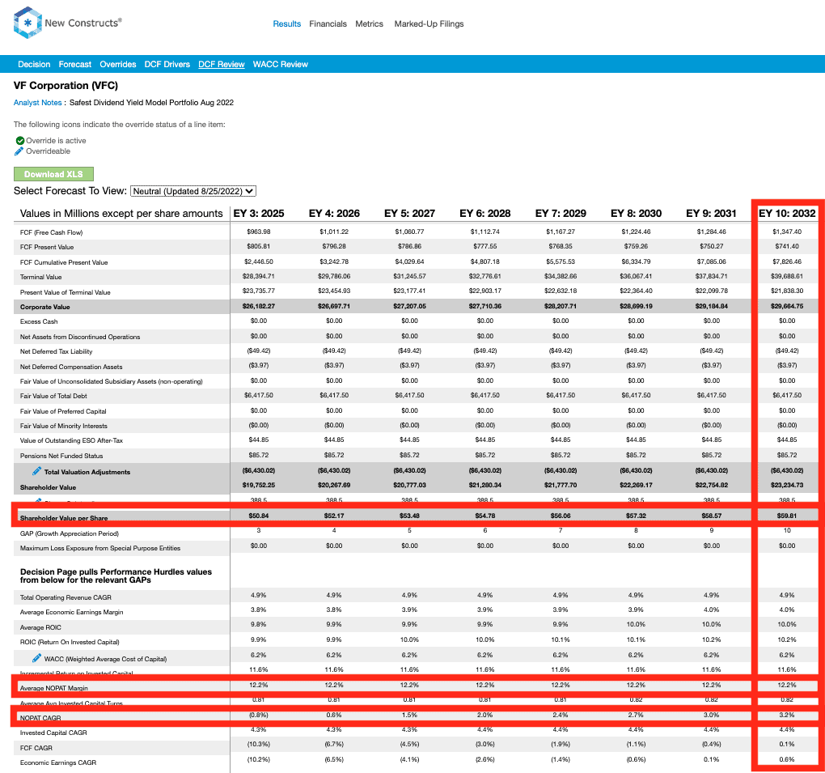Viewport: 825px width, 773px height.
Task: Click the Safest Dividend Yield Model Portfolio text
Action: click(x=151, y=103)
